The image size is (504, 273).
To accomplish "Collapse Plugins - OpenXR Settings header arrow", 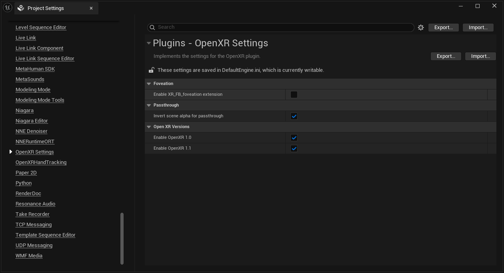I will point(149,43).
